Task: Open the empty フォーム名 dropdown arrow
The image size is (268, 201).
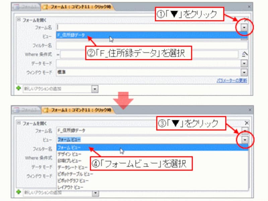Action: (x=244, y=27)
